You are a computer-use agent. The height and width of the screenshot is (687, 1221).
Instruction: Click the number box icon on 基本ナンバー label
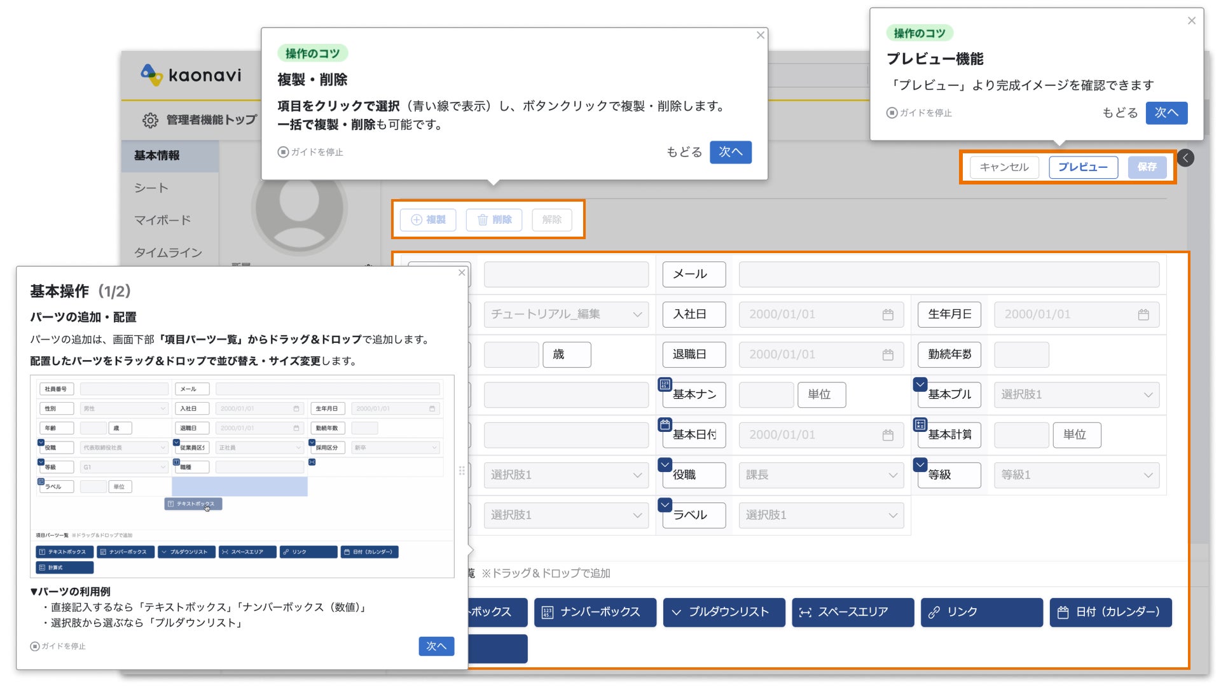[x=665, y=384]
